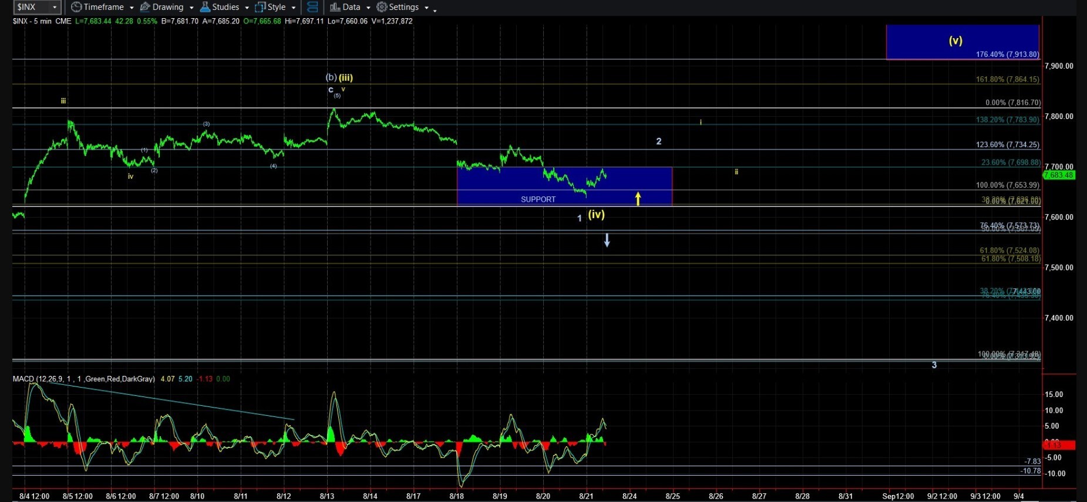1087x502 pixels.
Task: Open the Data menu label
Action: point(351,7)
